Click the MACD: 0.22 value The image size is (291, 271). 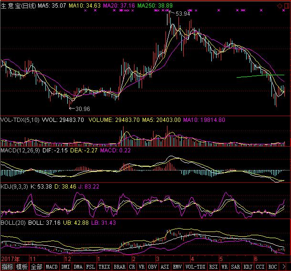[x=115, y=150]
